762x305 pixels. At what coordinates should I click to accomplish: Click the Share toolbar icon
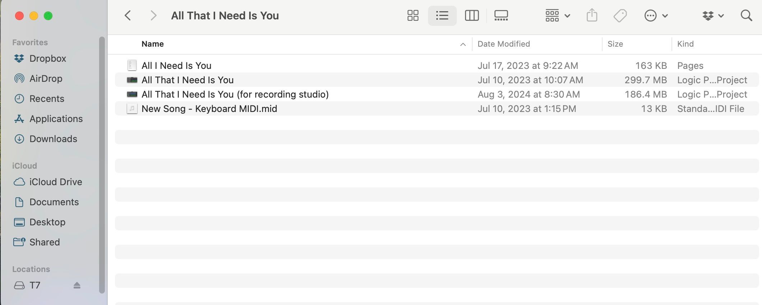coord(592,15)
